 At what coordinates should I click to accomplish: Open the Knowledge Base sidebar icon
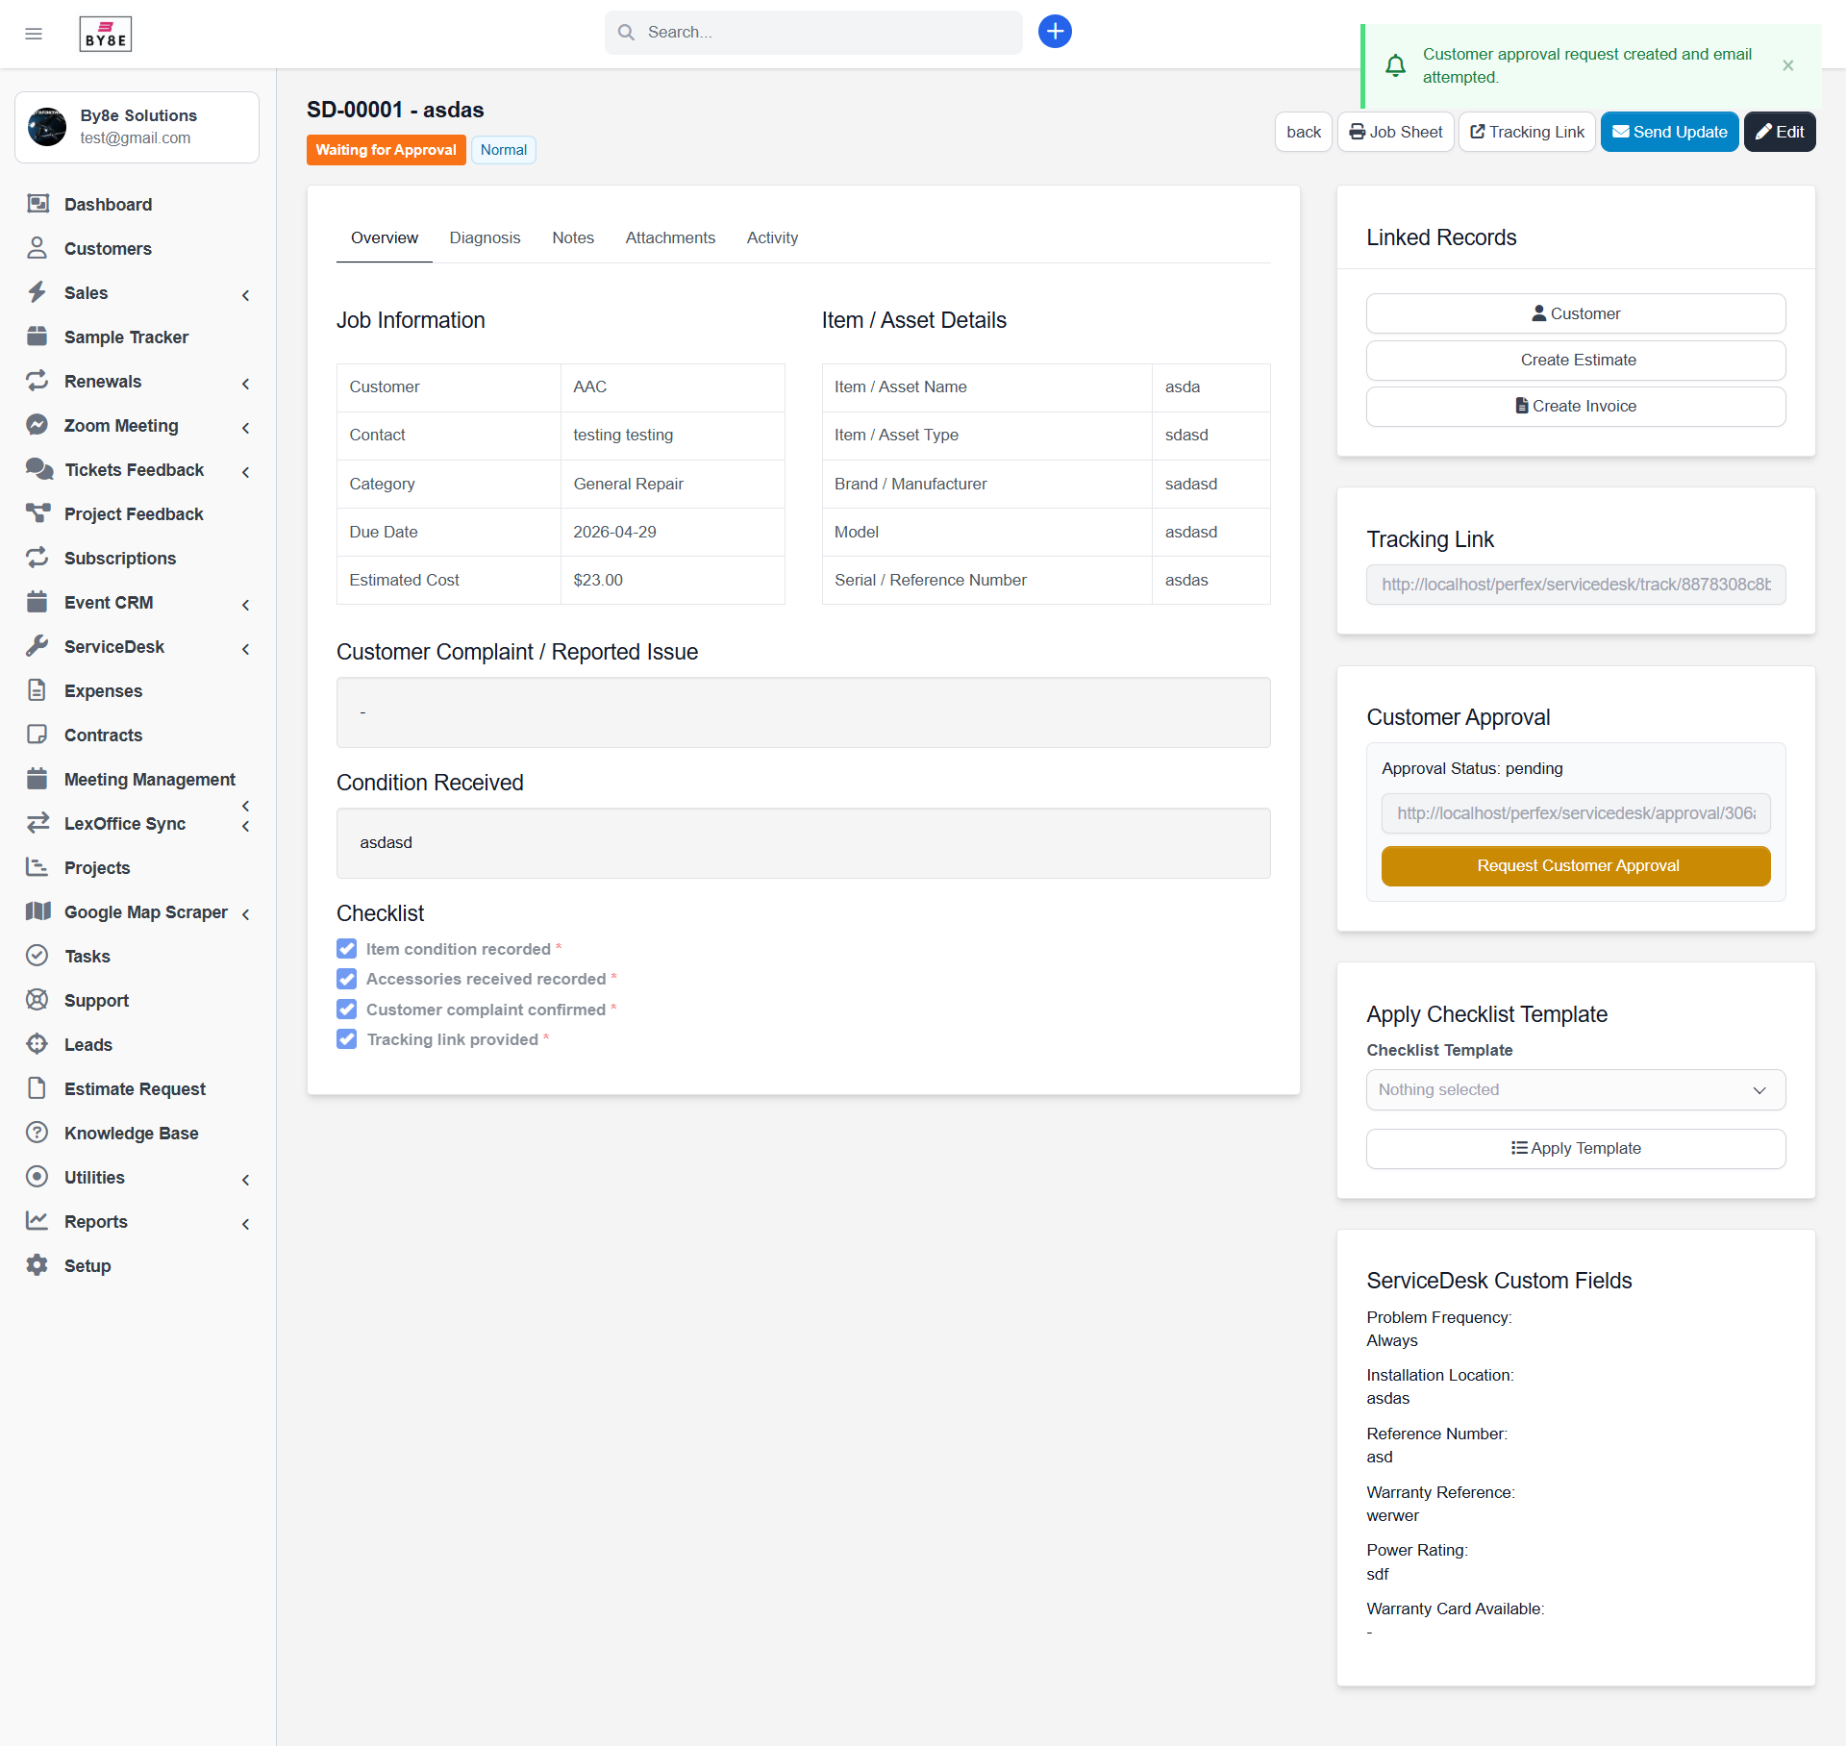[x=37, y=1133]
